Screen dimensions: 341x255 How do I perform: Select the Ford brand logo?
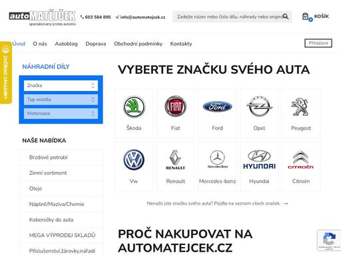pyautogui.click(x=217, y=106)
